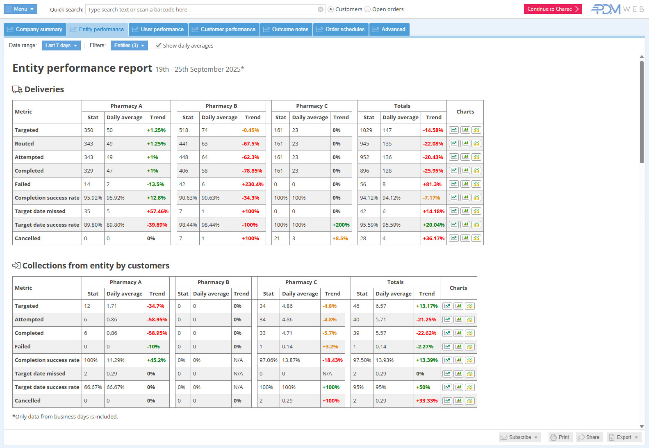The height and width of the screenshot is (448, 649).
Task: Click into the Quick search text field
Action: (201, 9)
